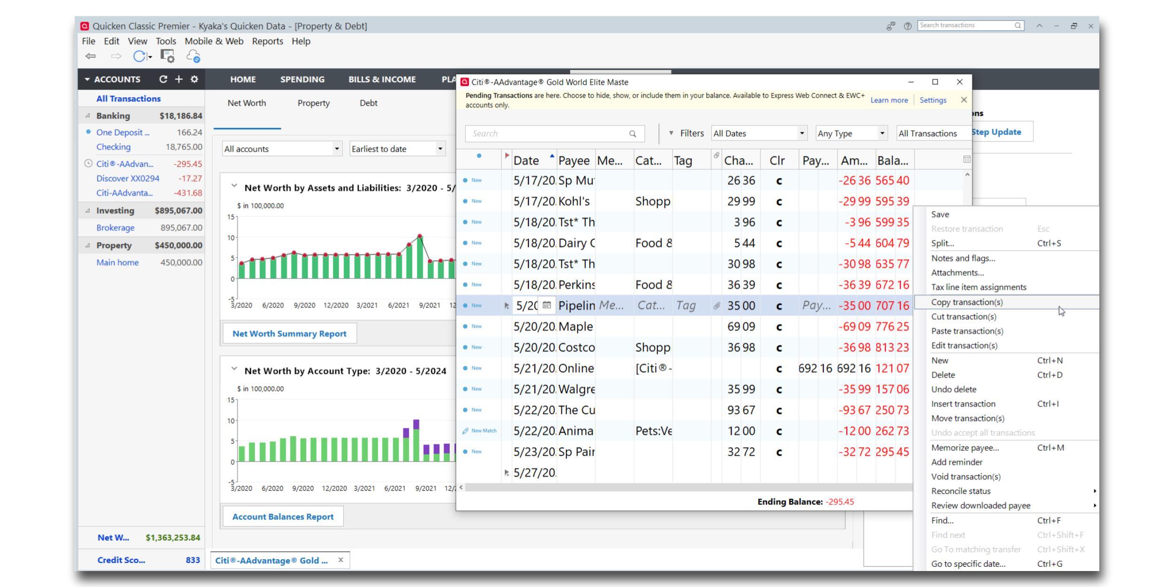The image size is (1174, 587).
Task: Open account bar settings gear icon
Action: (194, 79)
